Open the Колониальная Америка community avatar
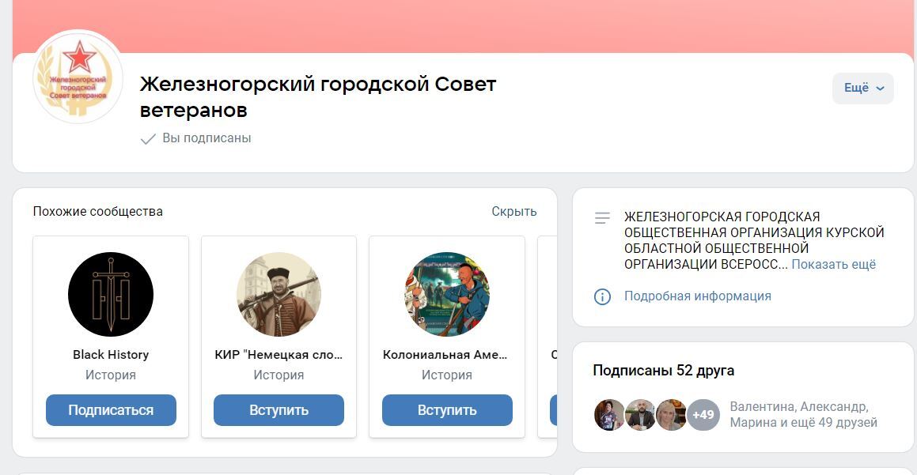Viewport: 917px width, 475px height. (447, 294)
